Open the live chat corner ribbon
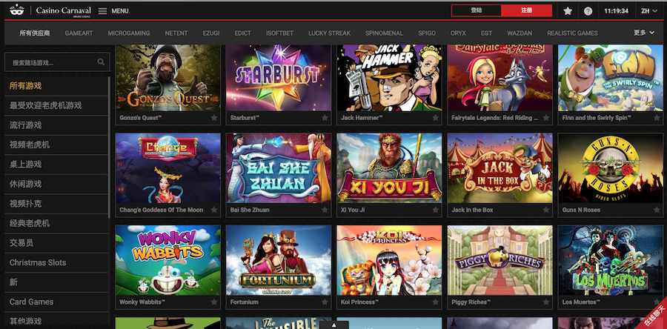The width and height of the screenshot is (667, 329). click(653, 316)
